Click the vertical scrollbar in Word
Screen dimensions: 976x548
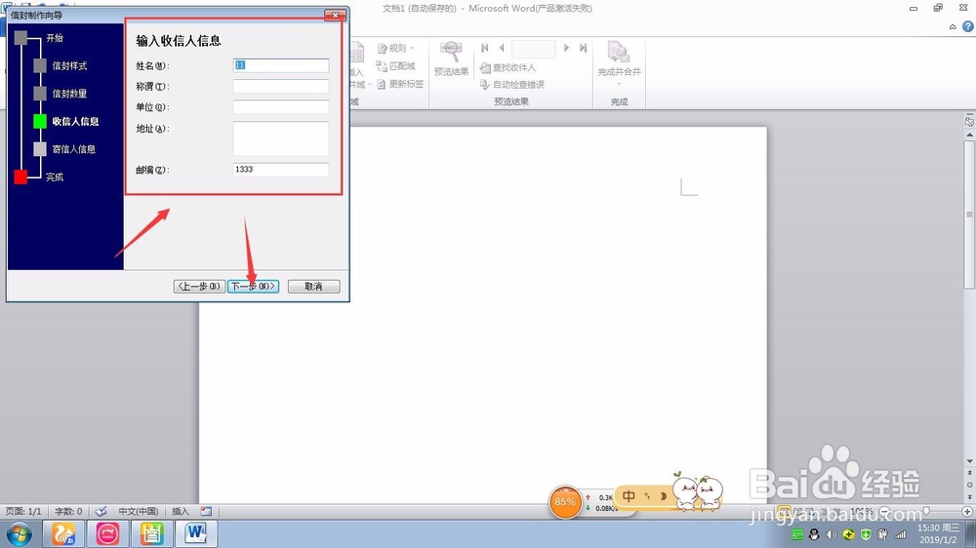(x=969, y=215)
